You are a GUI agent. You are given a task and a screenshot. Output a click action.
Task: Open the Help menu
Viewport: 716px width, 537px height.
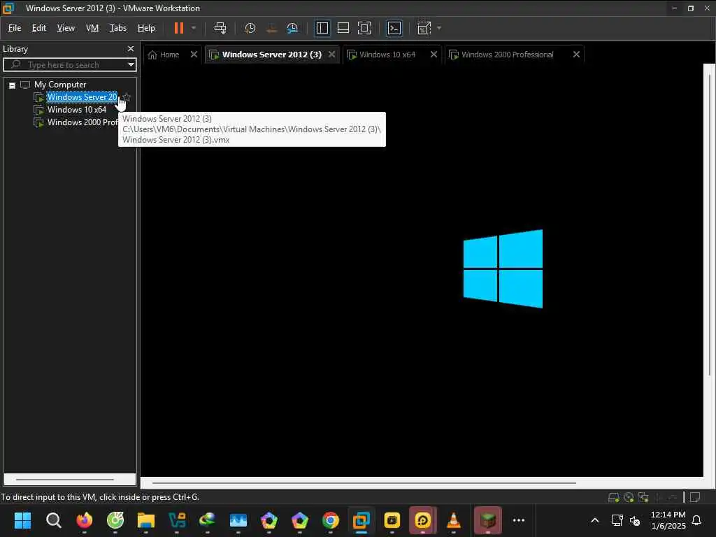(146, 28)
